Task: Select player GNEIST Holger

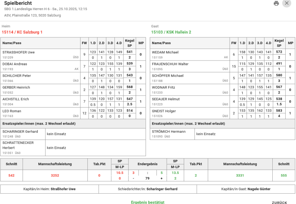Action: (164, 111)
